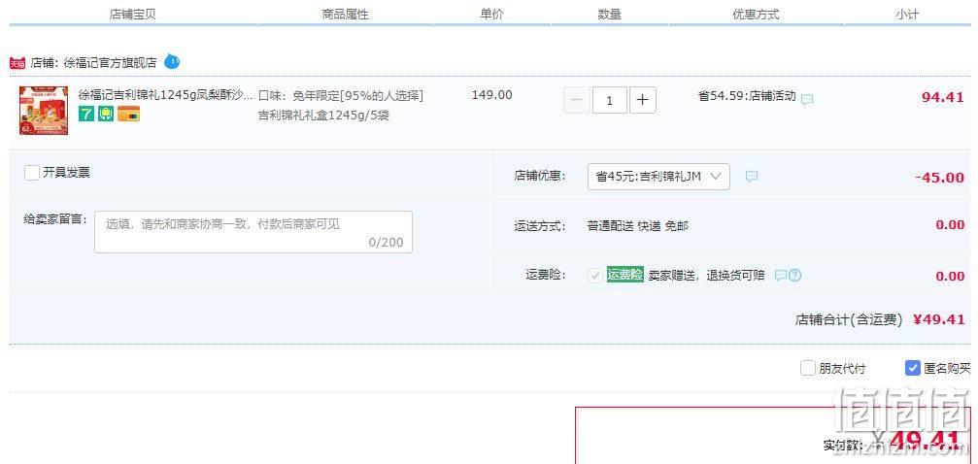The width and height of the screenshot is (978, 464).
Task: Enable the 朋友代付 checkbox
Action: pyautogui.click(x=808, y=368)
